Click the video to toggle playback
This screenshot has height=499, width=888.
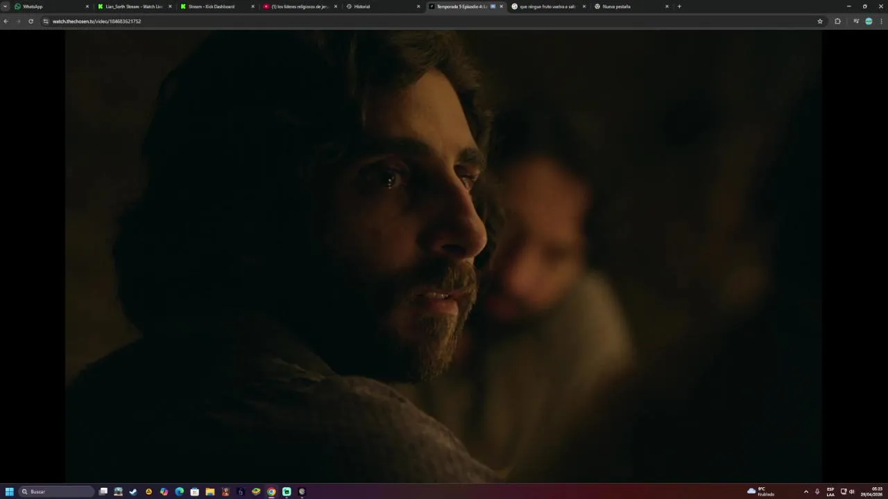[x=444, y=256]
